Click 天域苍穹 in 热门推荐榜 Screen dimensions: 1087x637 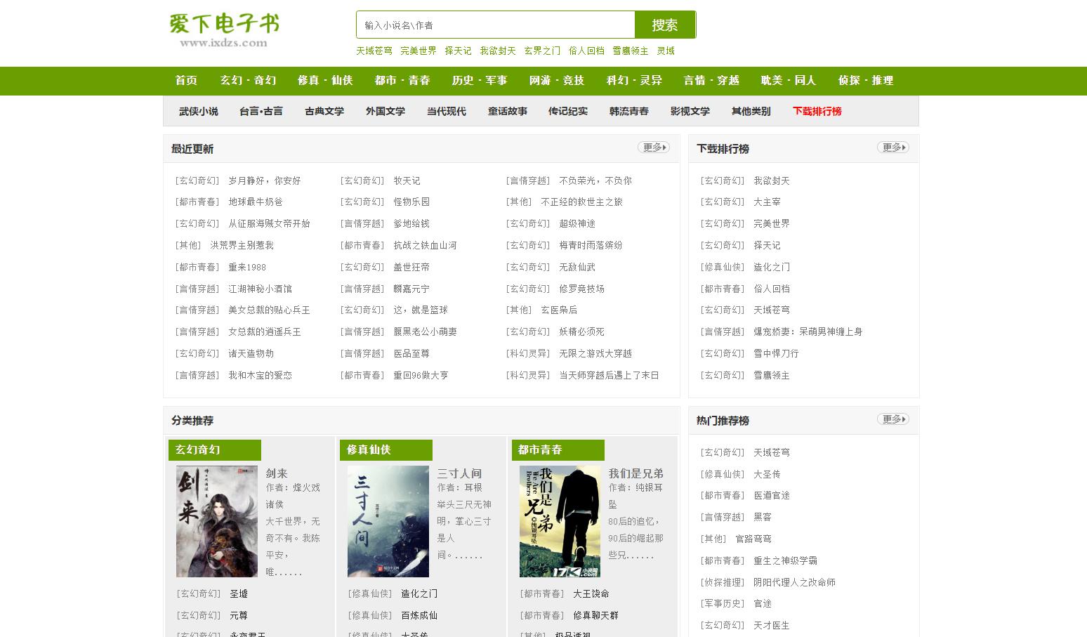(770, 452)
